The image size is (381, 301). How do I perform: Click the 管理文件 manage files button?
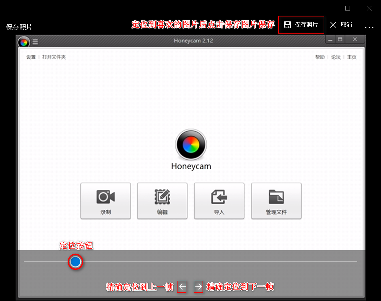click(276, 201)
